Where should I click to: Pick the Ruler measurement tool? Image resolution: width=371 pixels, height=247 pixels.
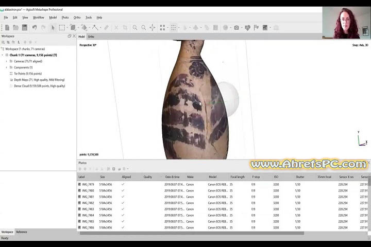click(x=95, y=28)
